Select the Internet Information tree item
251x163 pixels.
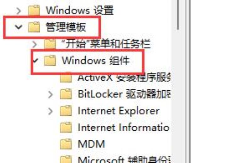(123, 128)
